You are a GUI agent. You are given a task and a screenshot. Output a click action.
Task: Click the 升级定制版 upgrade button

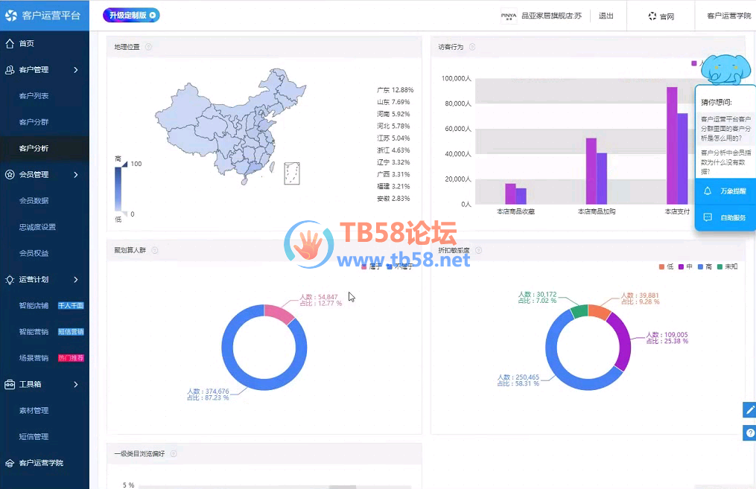(x=130, y=15)
